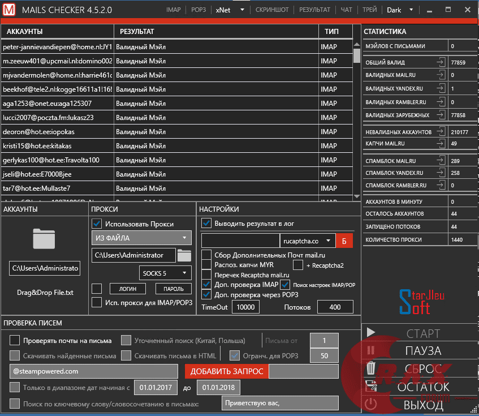Click the trash icon next to СБРОС
479x416 pixels.
click(x=372, y=368)
